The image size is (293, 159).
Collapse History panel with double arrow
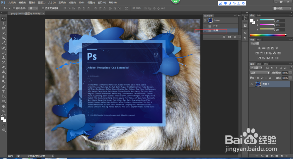point(234,16)
